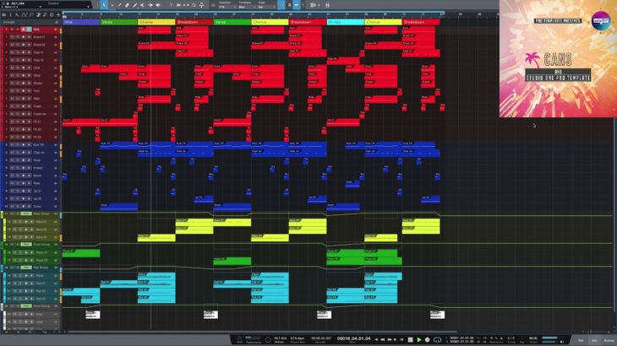
Task: Record-arm the Kick track
Action: (x=23, y=30)
